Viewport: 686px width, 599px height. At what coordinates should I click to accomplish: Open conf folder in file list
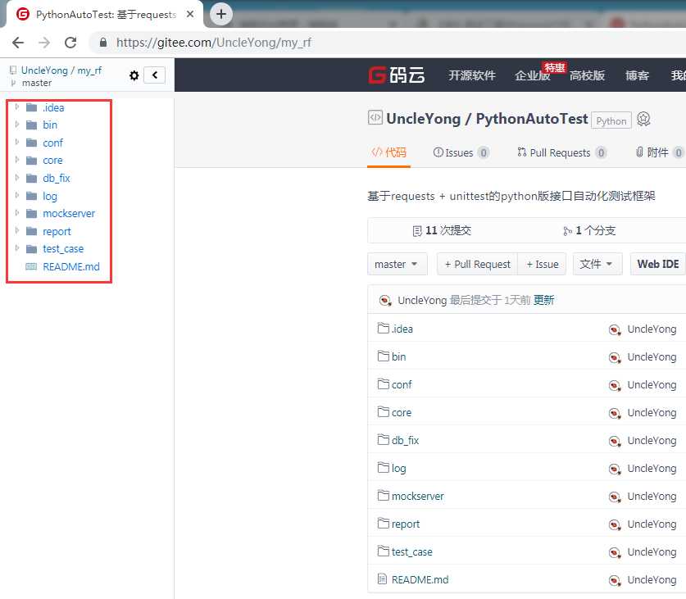(402, 384)
